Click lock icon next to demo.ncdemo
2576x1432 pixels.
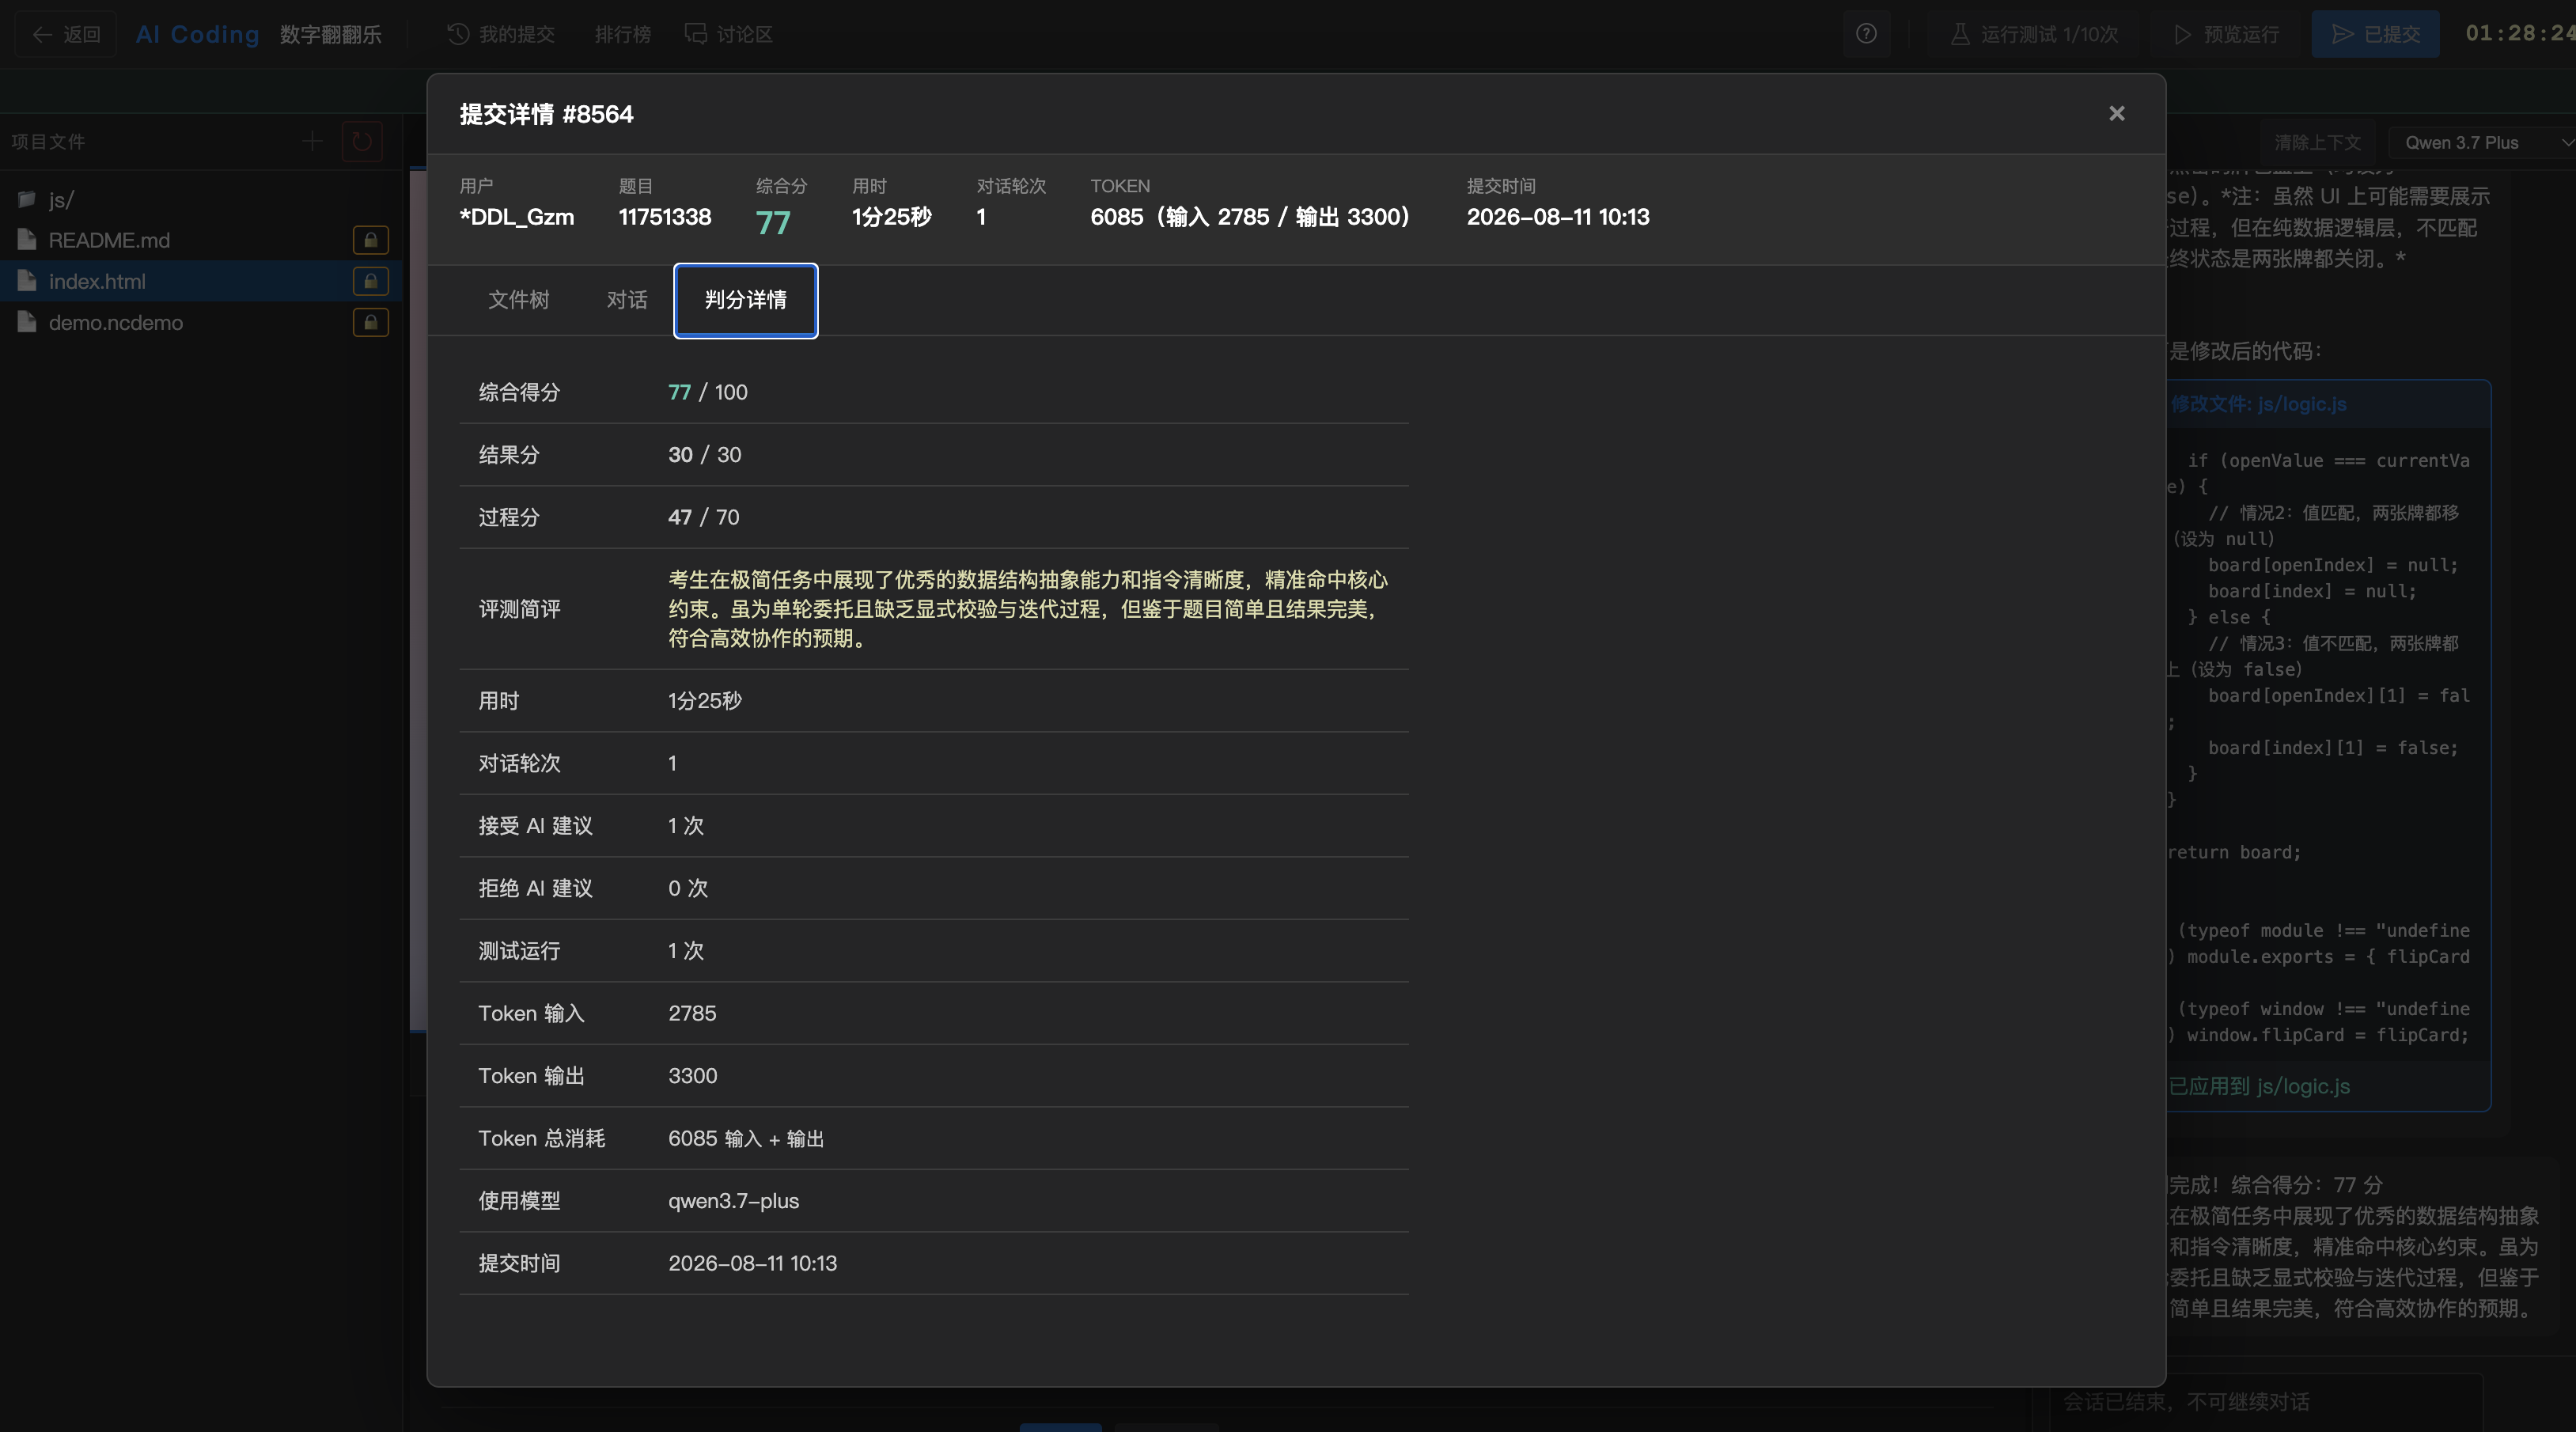coord(371,322)
